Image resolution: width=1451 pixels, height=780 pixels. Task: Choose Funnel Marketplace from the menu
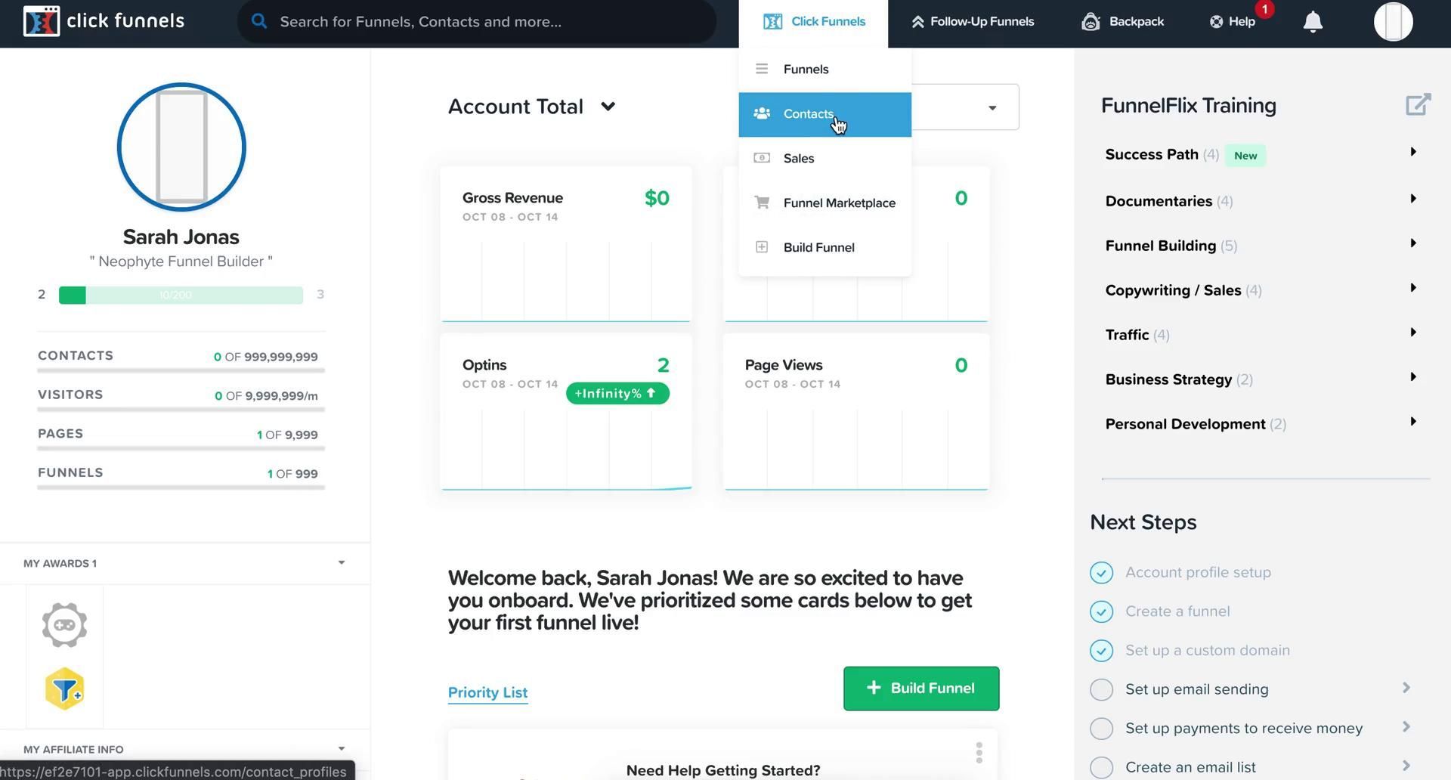point(839,203)
